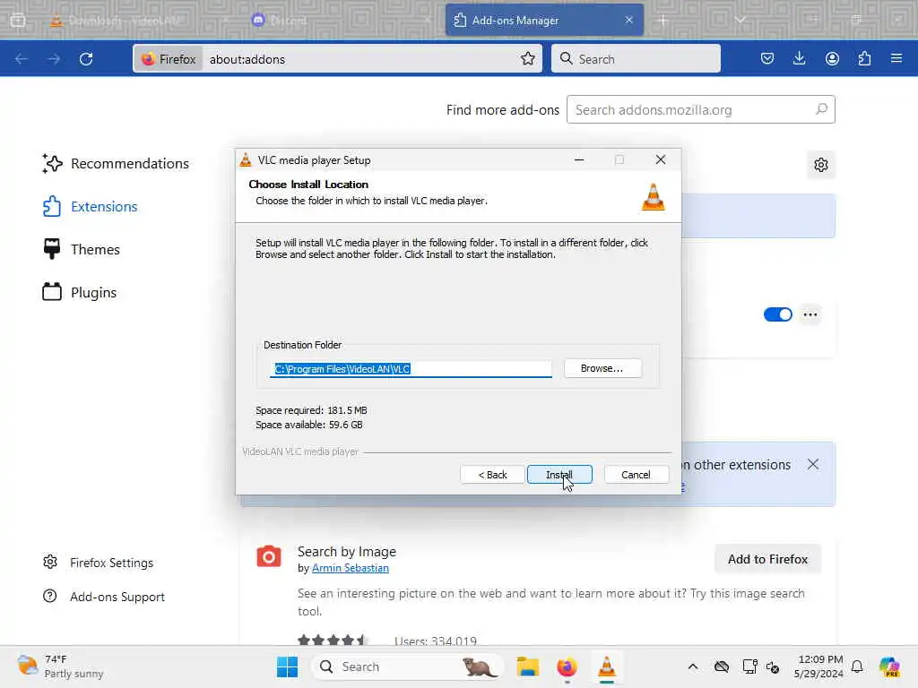Click the Themes paintbrush icon
918x688 pixels.
click(x=51, y=249)
